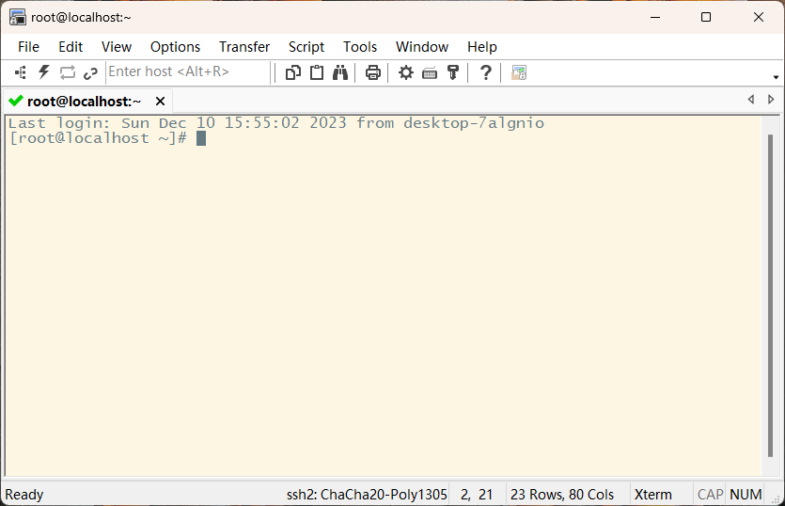Click the terminal cursor at the prompt

(x=201, y=138)
